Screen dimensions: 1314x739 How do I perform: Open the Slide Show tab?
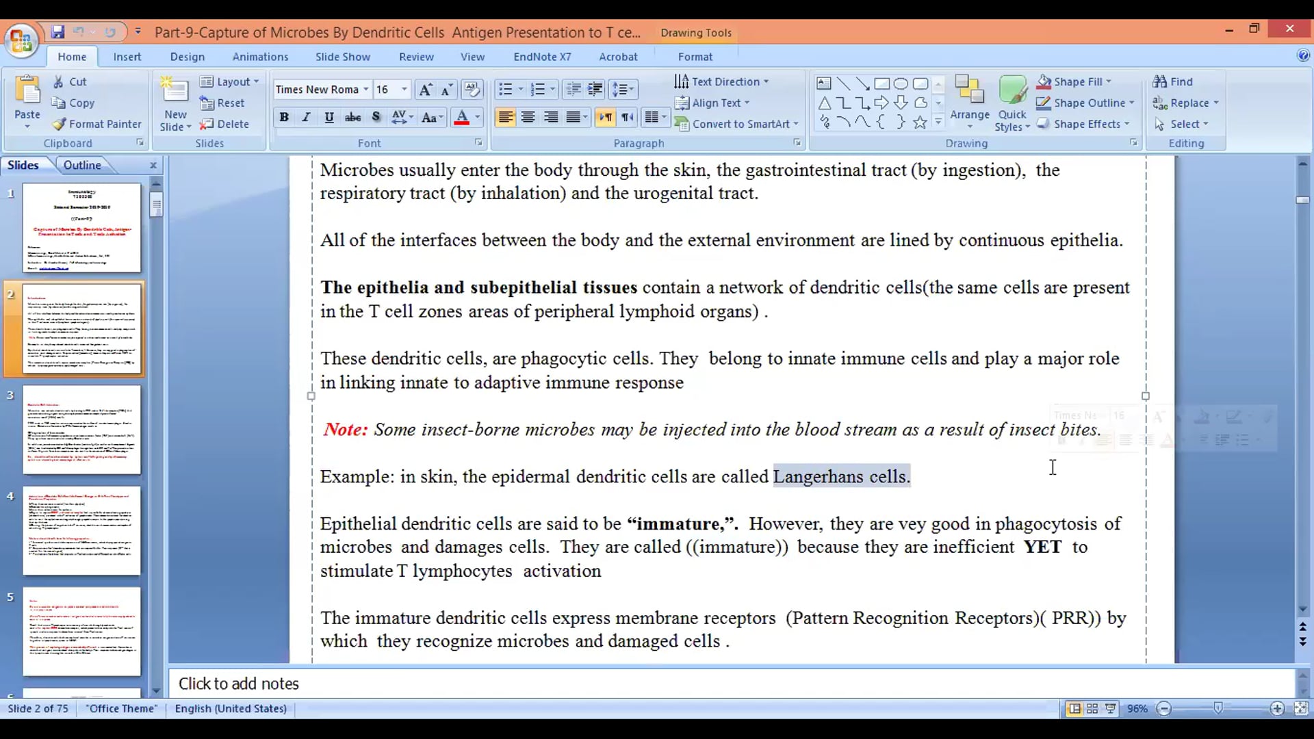(343, 57)
